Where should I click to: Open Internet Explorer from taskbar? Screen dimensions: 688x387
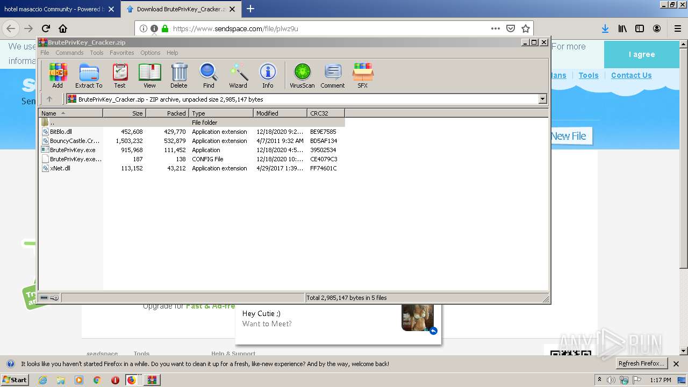click(43, 380)
